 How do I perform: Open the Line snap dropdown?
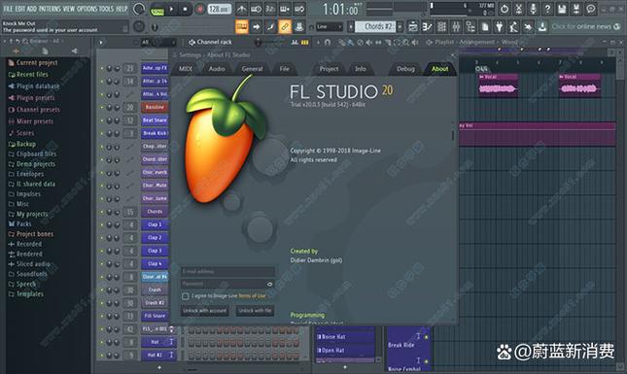tap(330, 27)
